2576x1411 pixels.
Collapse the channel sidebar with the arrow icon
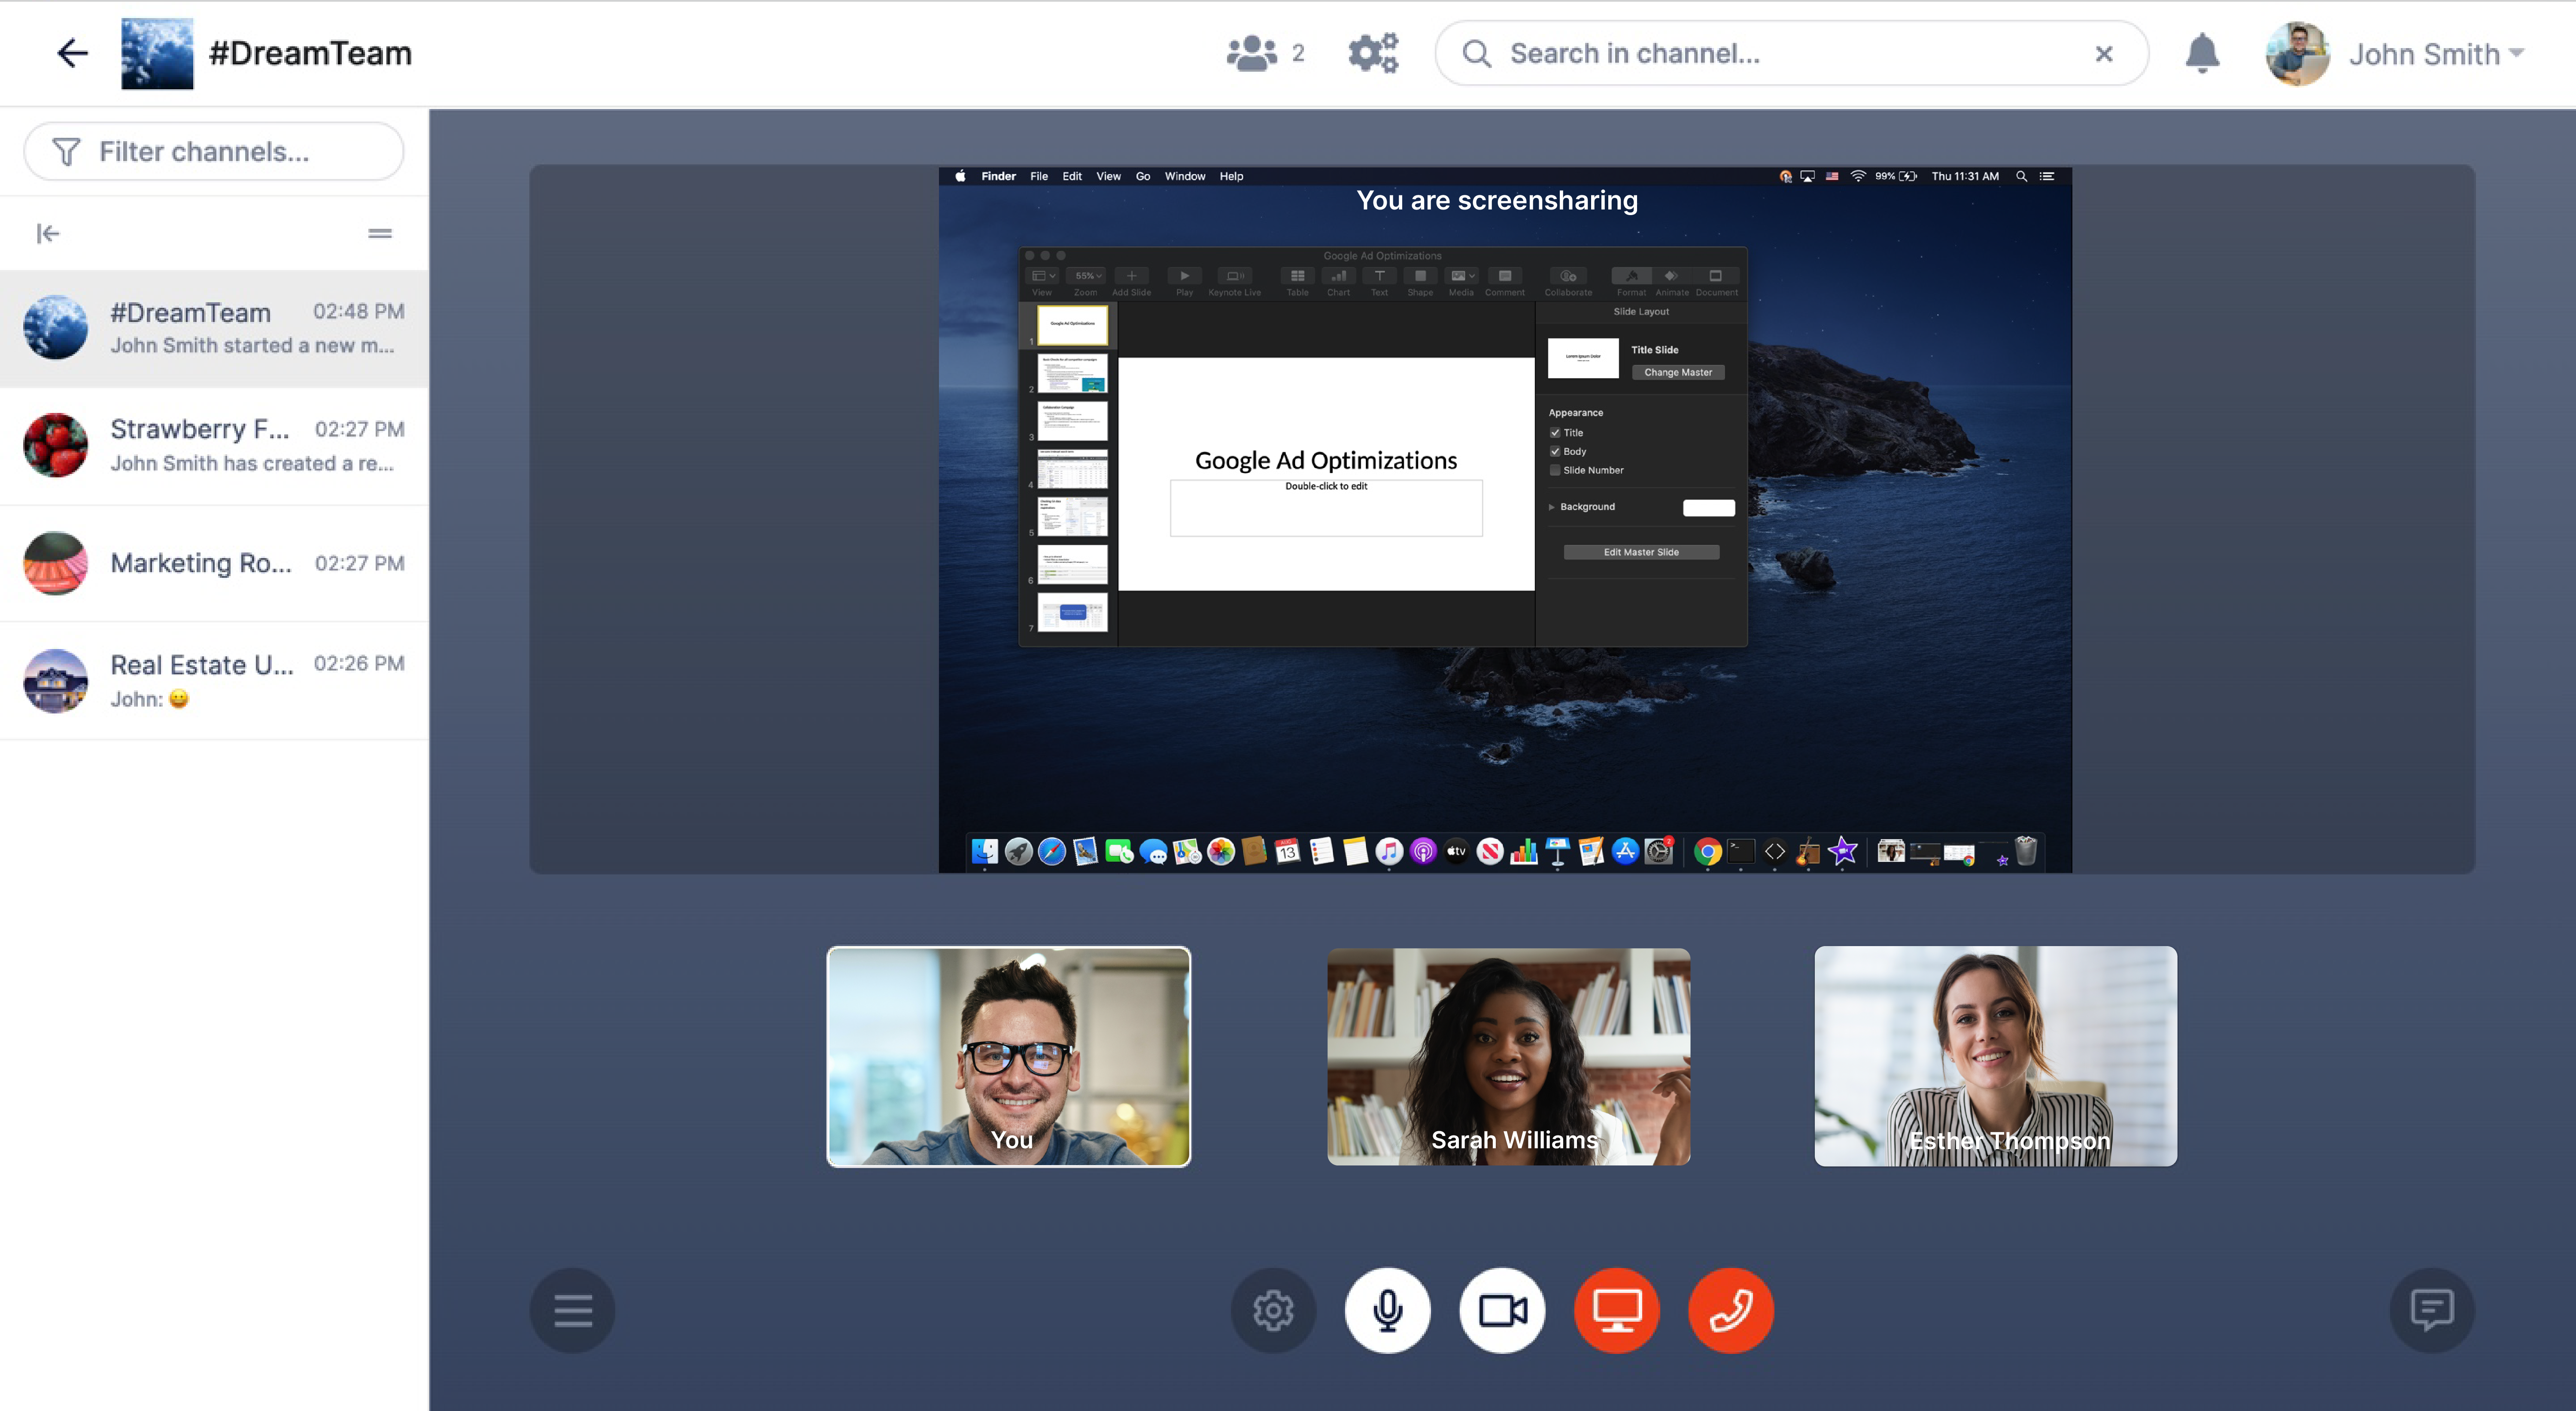tap(48, 233)
